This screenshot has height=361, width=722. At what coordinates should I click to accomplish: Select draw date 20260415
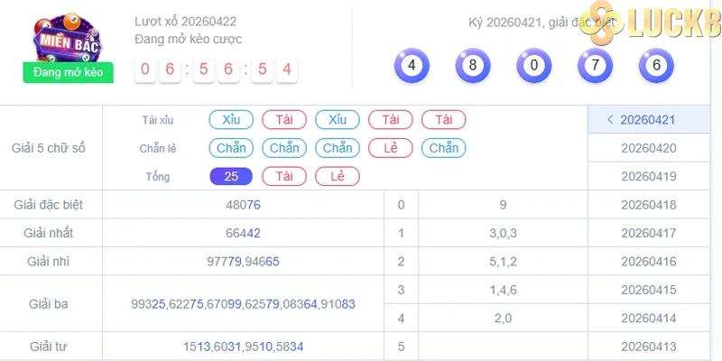649,290
